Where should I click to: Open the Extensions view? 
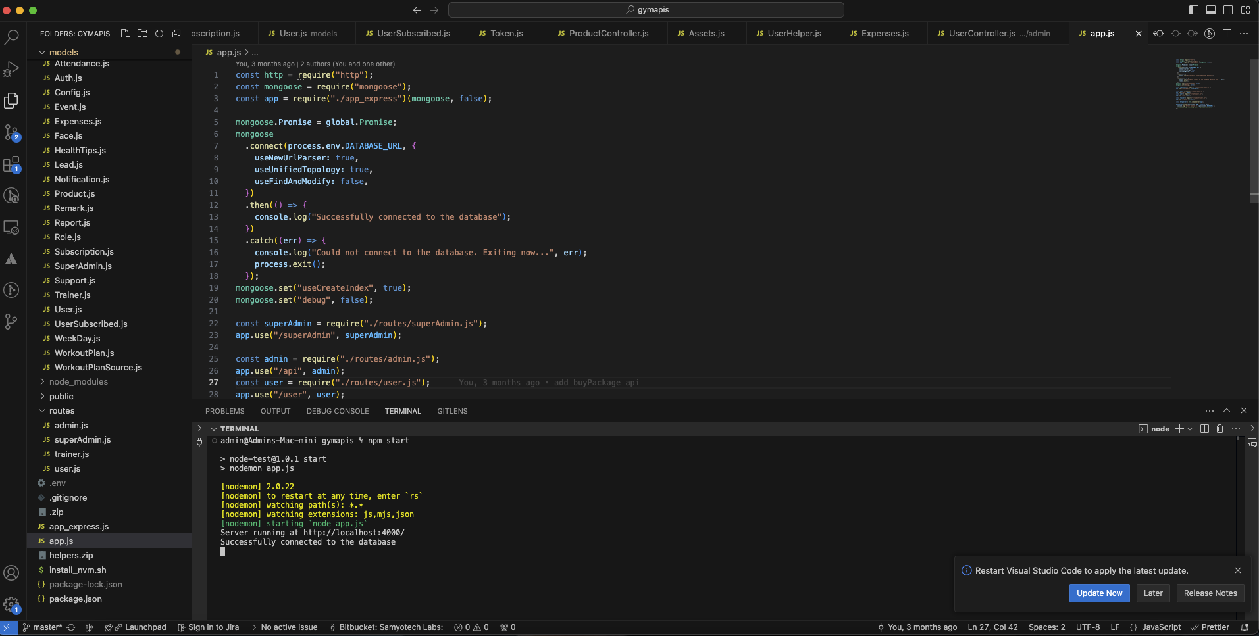pyautogui.click(x=11, y=164)
